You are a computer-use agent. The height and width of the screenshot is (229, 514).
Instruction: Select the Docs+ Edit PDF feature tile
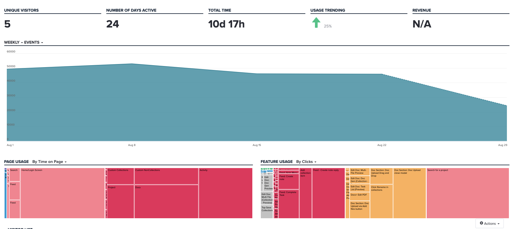359,197
